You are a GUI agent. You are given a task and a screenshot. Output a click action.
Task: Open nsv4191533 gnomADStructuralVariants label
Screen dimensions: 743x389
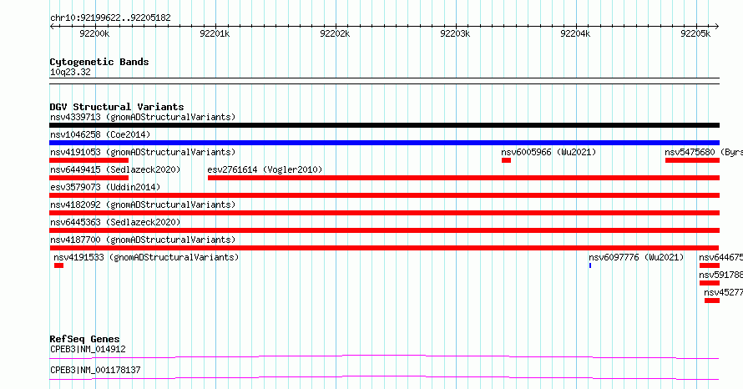[x=146, y=257]
